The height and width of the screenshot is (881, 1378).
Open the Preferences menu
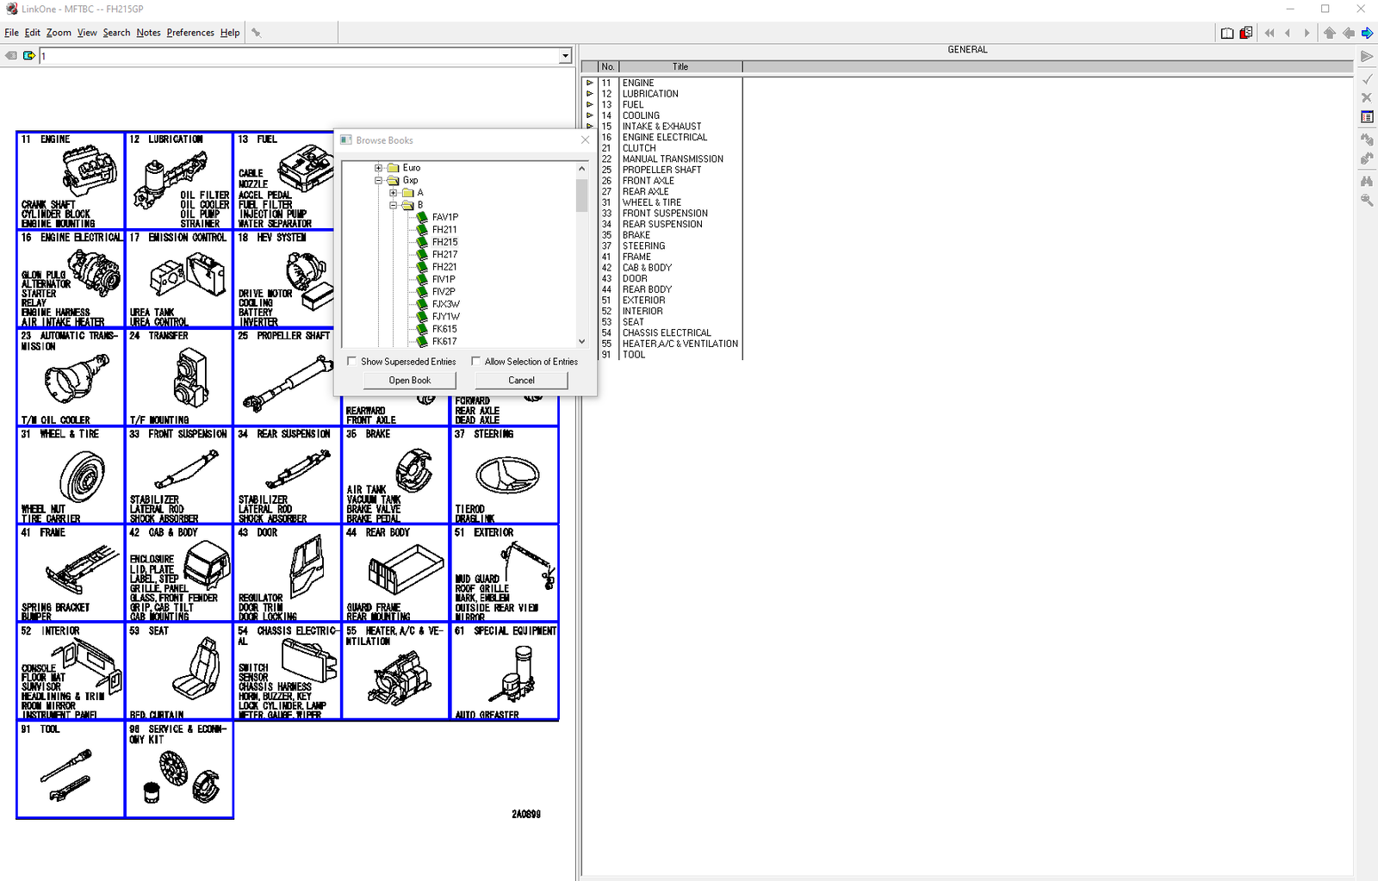[x=190, y=33]
